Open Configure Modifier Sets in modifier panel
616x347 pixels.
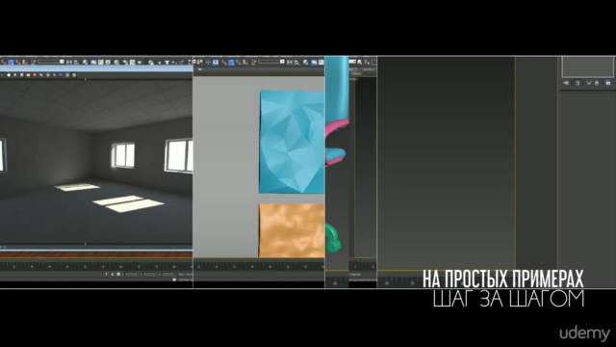(608, 83)
